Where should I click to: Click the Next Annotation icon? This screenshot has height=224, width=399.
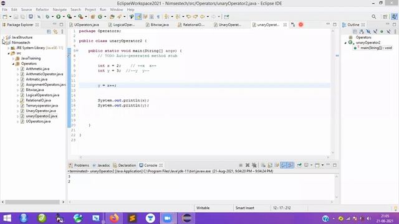[166, 17]
